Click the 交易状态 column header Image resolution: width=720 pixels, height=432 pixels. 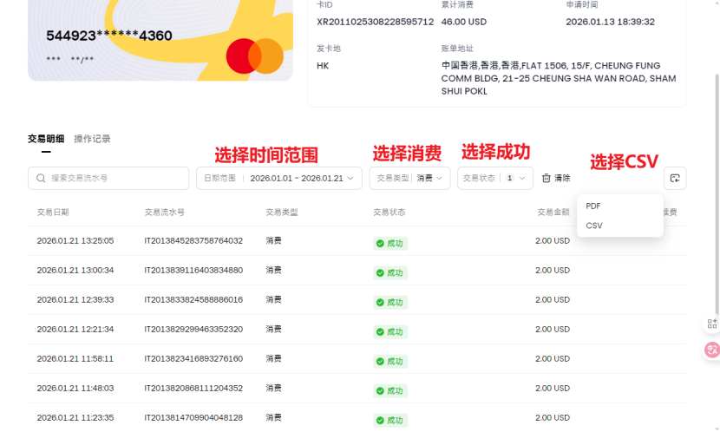[389, 213]
